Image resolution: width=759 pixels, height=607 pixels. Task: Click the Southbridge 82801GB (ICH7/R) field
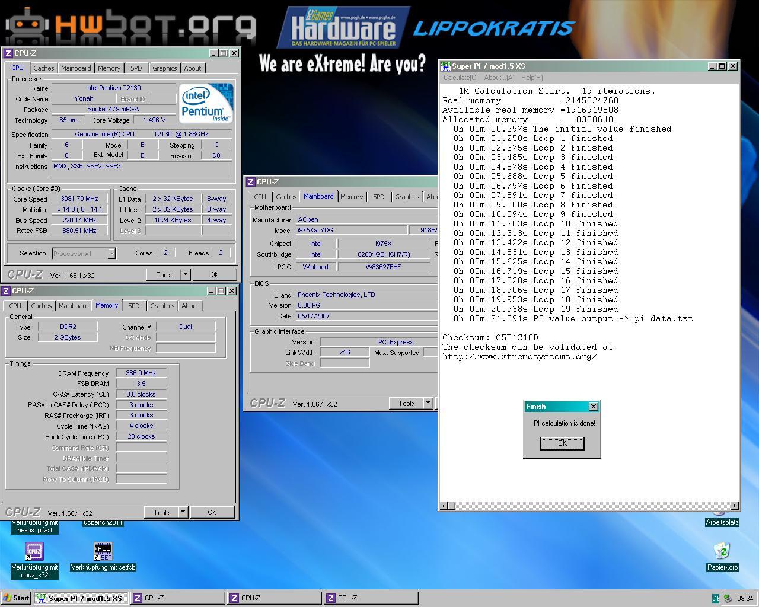tap(384, 254)
